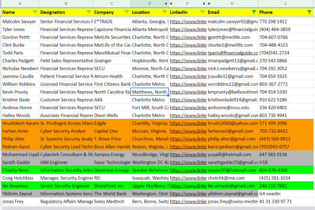The height and width of the screenshot is (210, 315).
Task: Select the ShorePoint Inc cell
Action: pyautogui.click(x=112, y=186)
